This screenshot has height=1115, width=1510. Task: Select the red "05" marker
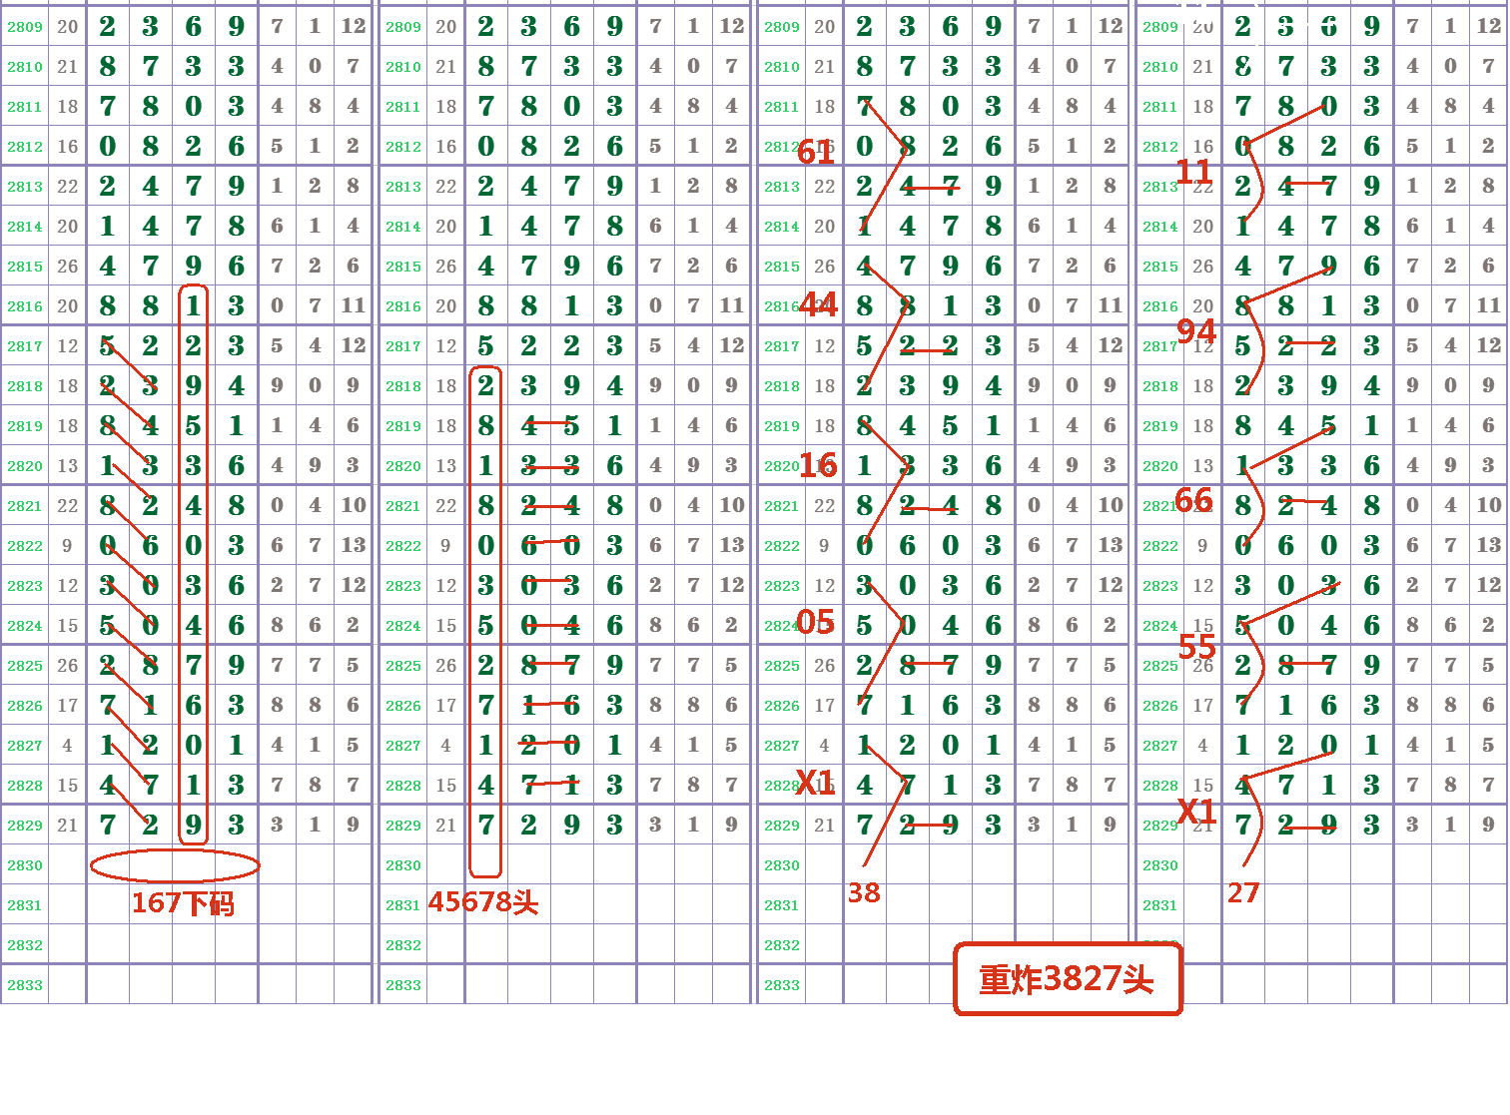point(816,622)
